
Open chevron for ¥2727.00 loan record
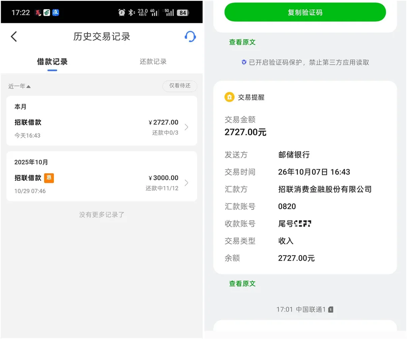coord(186,127)
